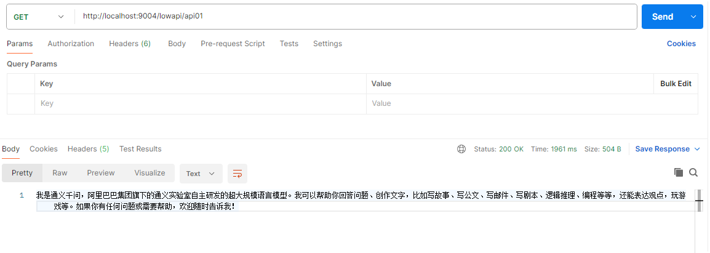Switch to the Authorization tab
This screenshot has width=710, height=253.
[71, 44]
